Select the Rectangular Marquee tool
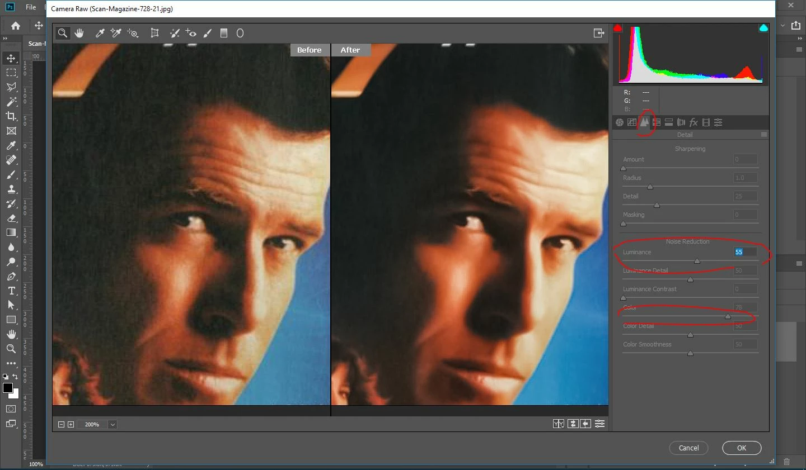 coord(11,73)
